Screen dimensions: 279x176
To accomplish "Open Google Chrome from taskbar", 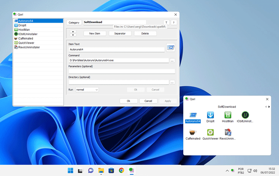I will point(121,170).
